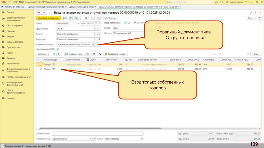This screenshot has height=148, width=264.
Task: Switch to 'Начальная страница' tab
Action: (x=13, y=7)
